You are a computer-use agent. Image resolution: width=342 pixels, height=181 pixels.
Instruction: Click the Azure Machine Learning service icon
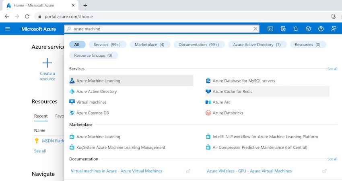pyautogui.click(x=72, y=81)
